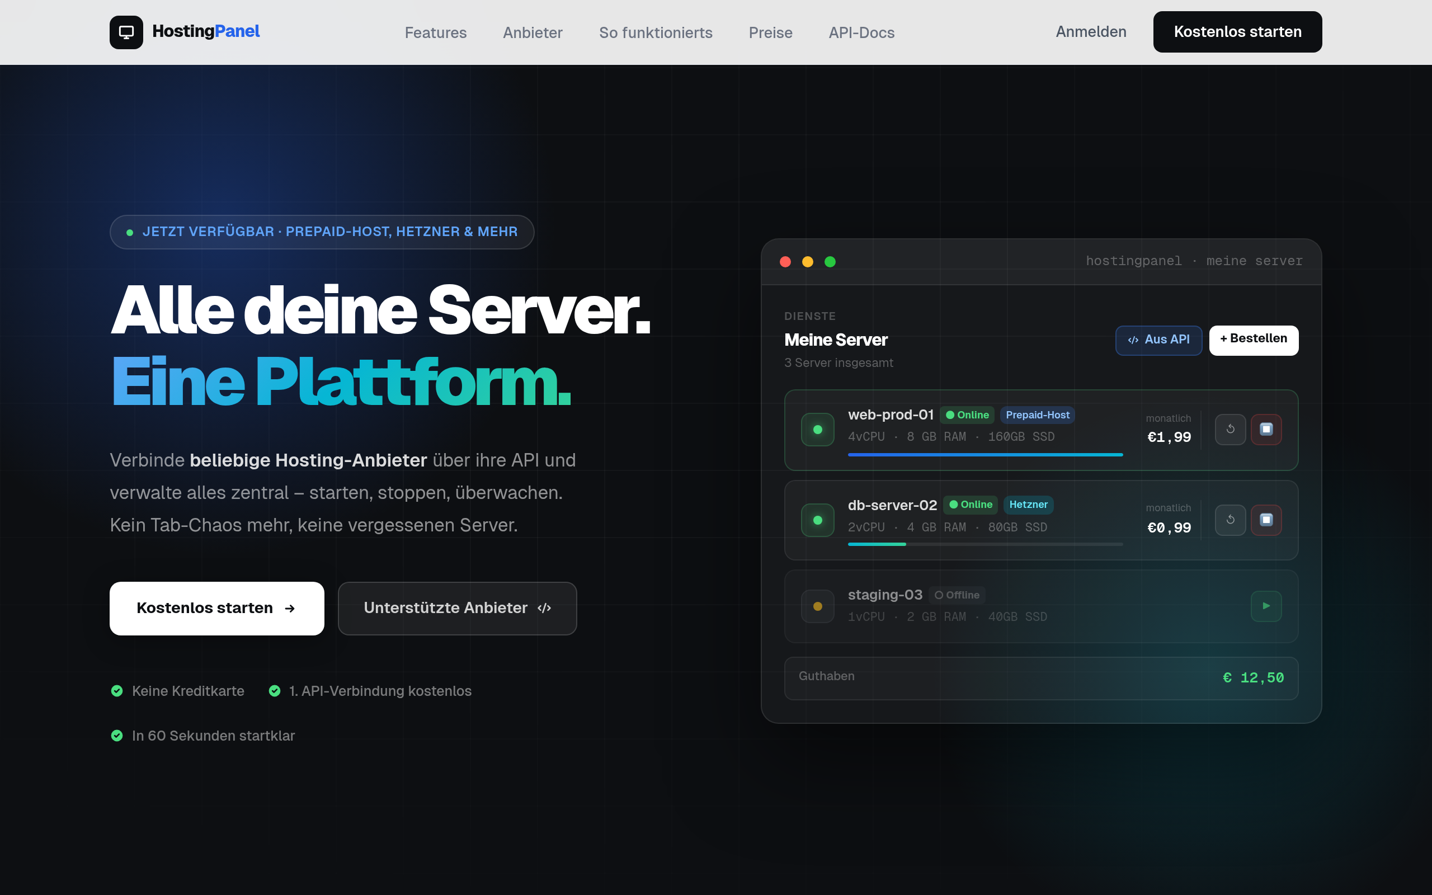This screenshot has height=895, width=1432.
Task: Click db-server-02 green status indicator tile
Action: [x=818, y=520]
